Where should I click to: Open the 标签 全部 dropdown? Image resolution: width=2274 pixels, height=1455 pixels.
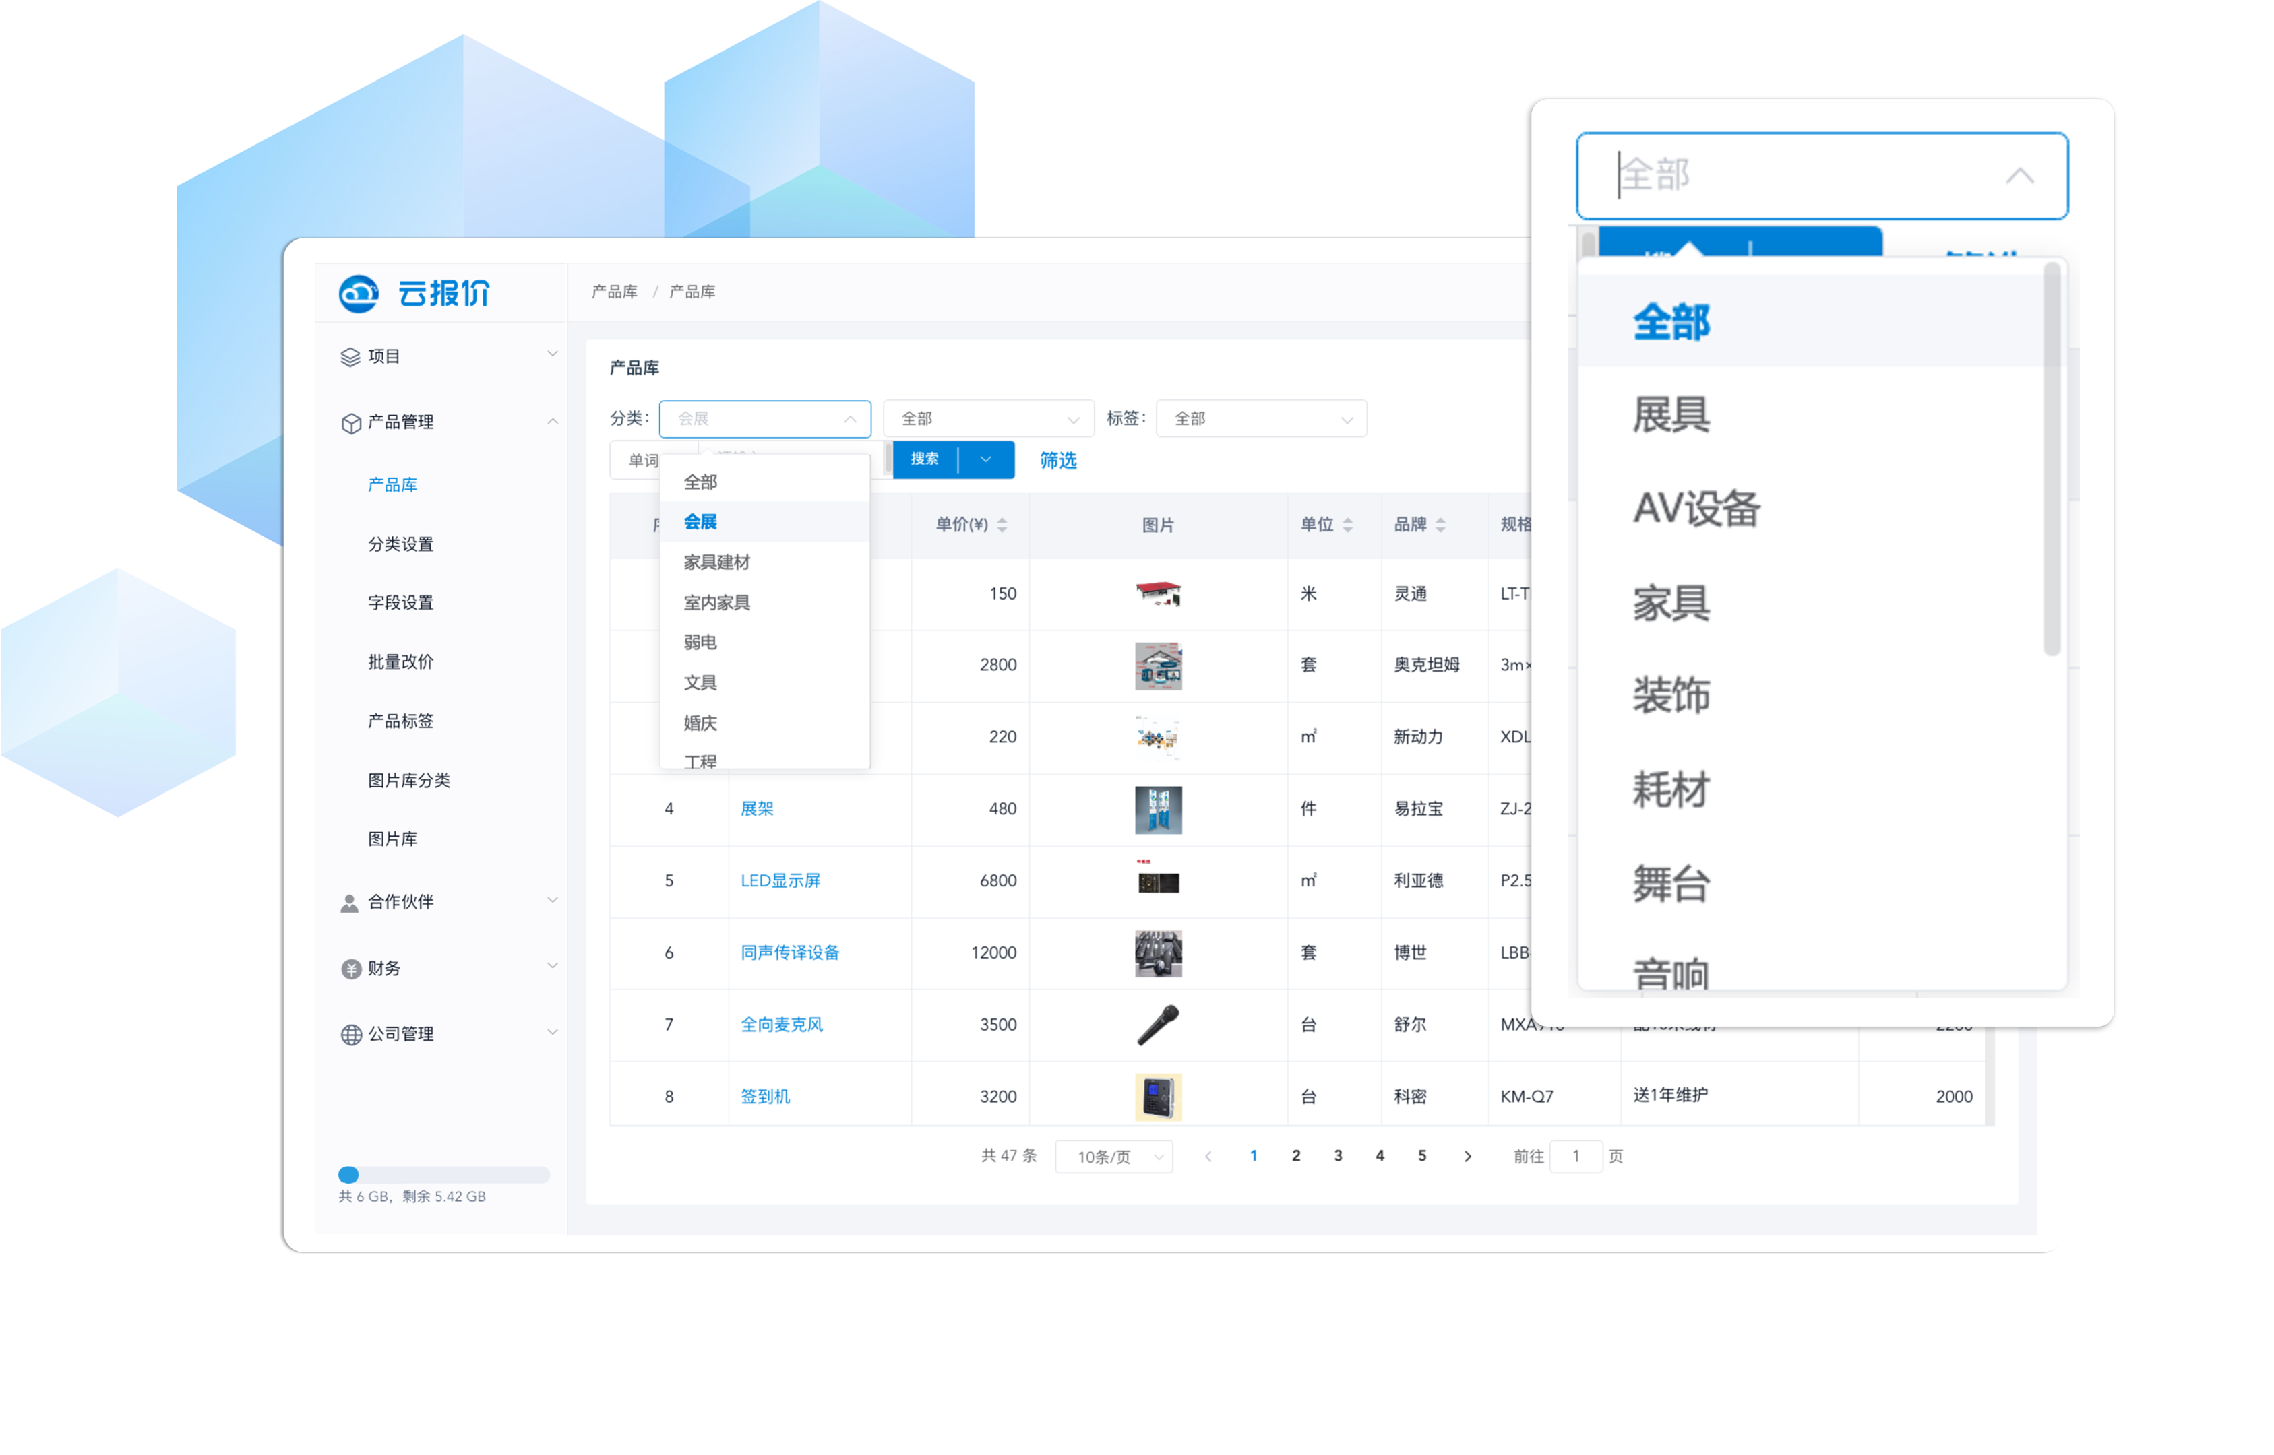(1261, 418)
